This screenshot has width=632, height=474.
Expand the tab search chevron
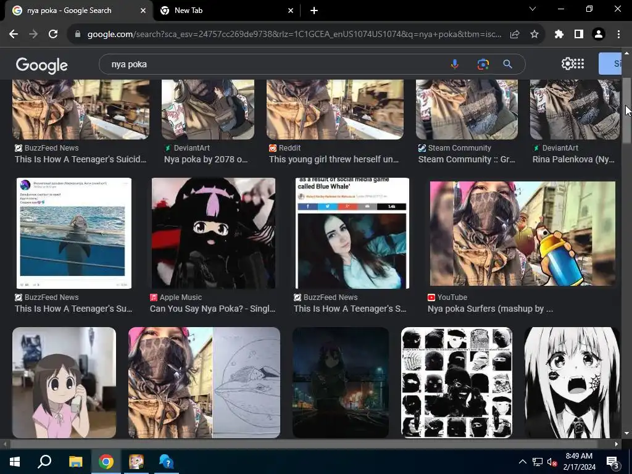pyautogui.click(x=533, y=9)
